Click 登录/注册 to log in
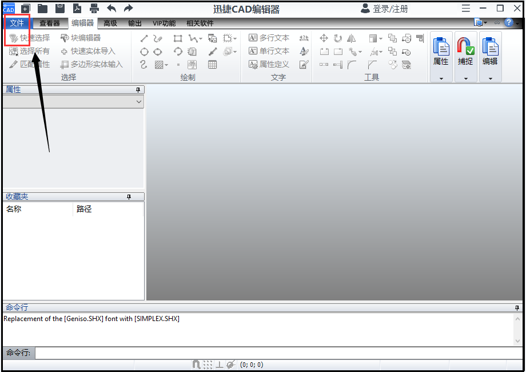 click(x=384, y=9)
